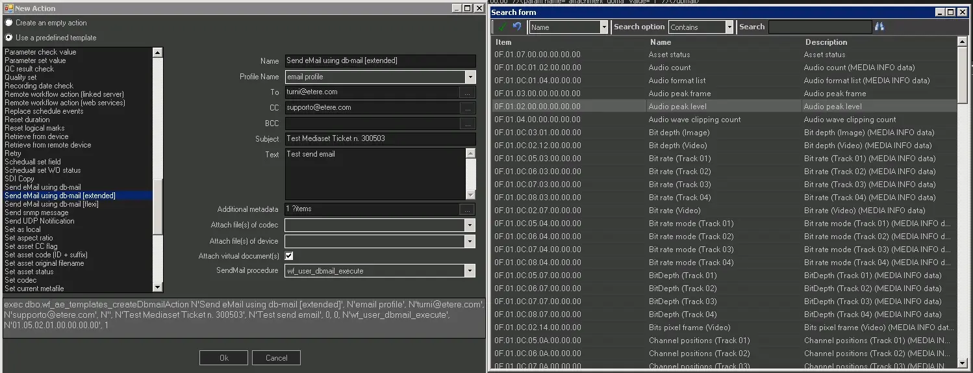973x373 pixels.
Task: Open the BCC recipients browse button
Action: pos(468,123)
